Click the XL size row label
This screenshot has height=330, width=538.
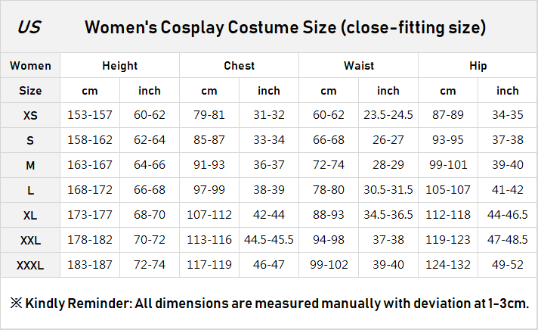click(x=30, y=215)
